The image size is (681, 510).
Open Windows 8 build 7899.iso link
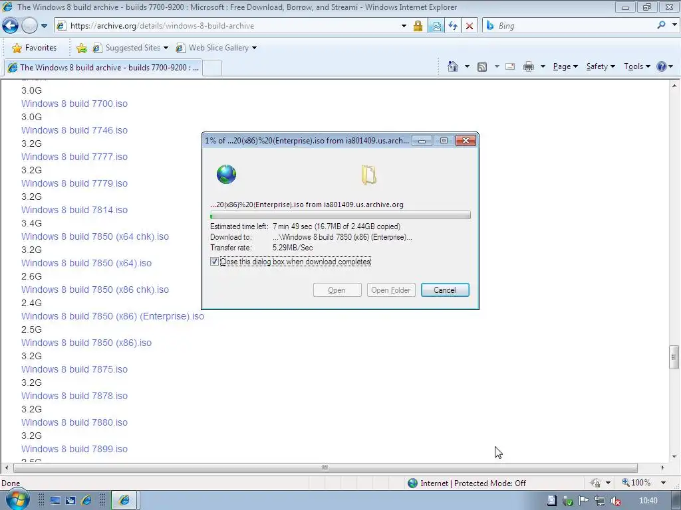point(74,449)
